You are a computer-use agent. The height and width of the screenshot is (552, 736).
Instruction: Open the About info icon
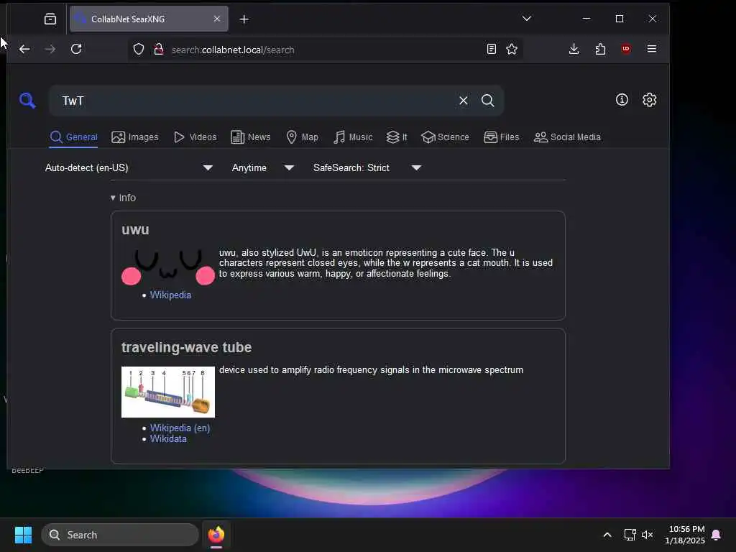(622, 99)
